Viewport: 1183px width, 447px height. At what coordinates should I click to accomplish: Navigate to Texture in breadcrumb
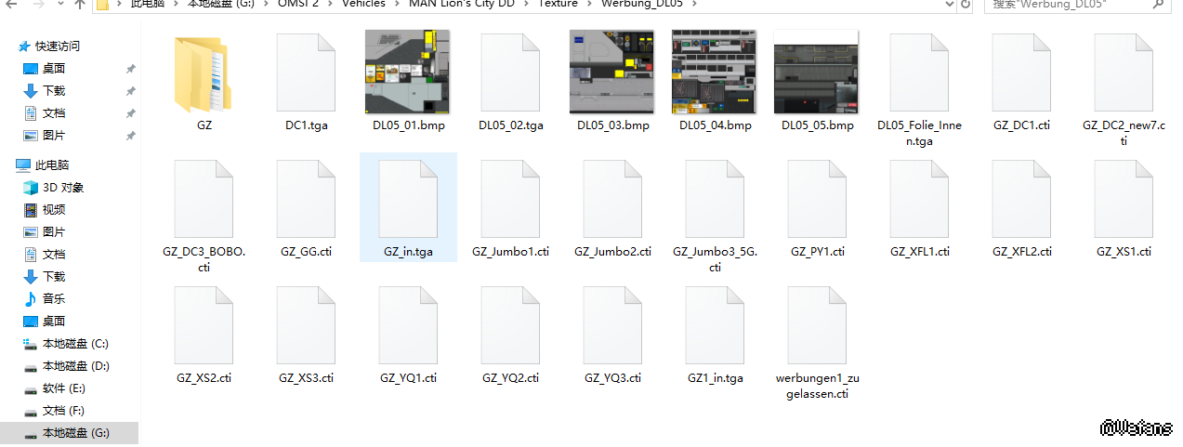tap(558, 4)
